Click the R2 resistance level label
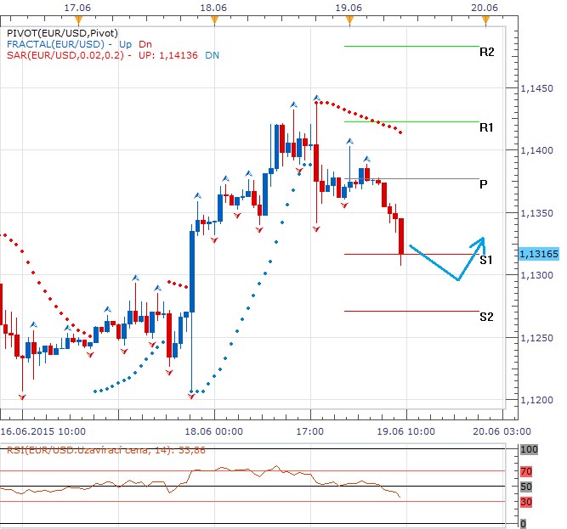This screenshot has height=529, width=567. 486,52
